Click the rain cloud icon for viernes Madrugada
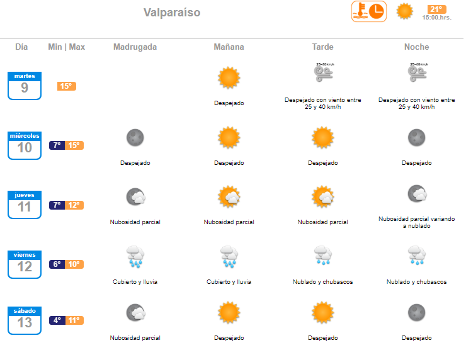Screen dimensions: 466x350 click(135, 256)
